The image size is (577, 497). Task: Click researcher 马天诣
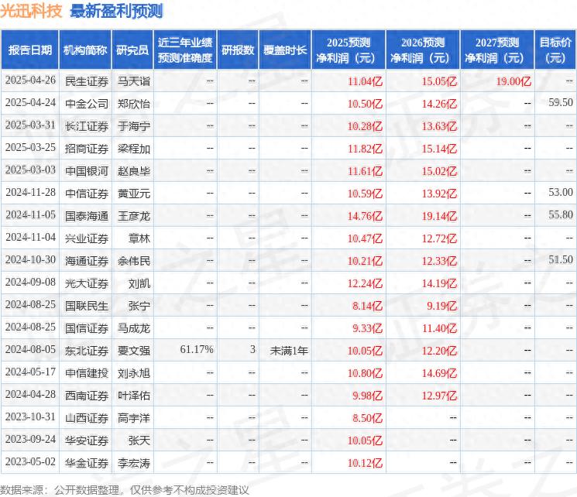pyautogui.click(x=133, y=81)
